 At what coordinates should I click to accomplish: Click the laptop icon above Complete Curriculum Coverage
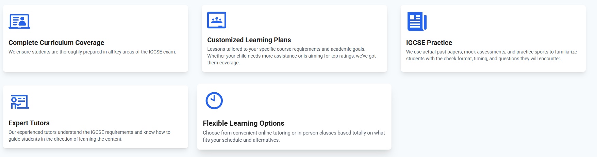click(19, 21)
